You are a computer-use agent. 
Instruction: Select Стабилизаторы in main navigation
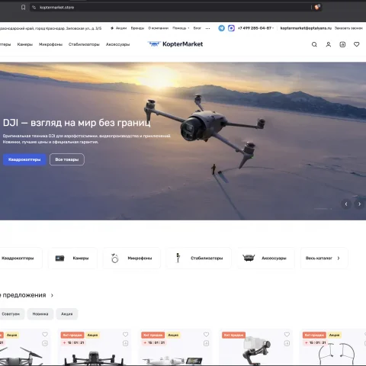84,44
